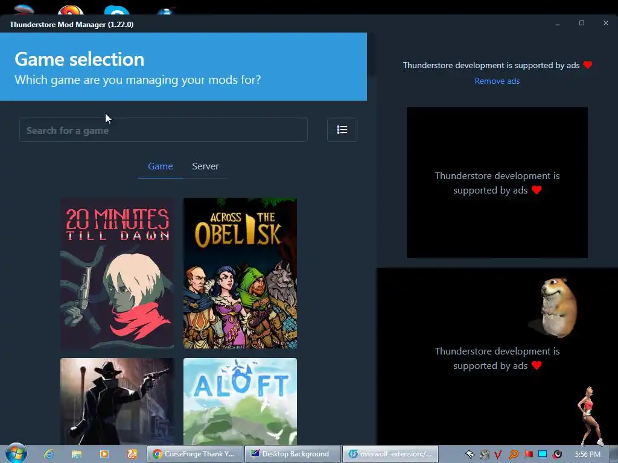This screenshot has height=463, width=618.
Task: Switch to the overwolf-extension taskbar window
Action: (390, 454)
